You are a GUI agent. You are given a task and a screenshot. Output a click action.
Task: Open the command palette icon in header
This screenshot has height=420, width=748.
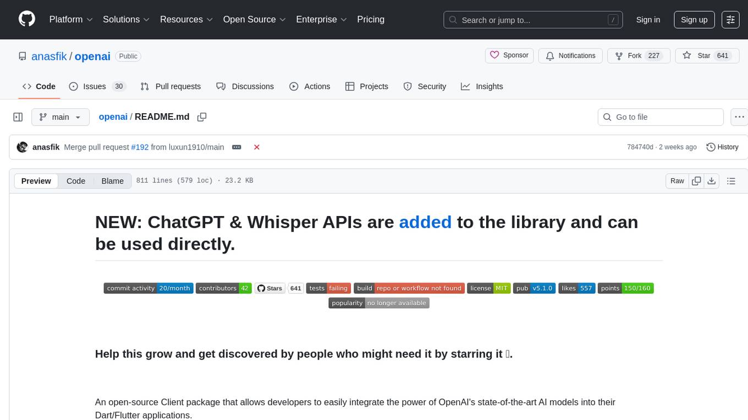(730, 19)
